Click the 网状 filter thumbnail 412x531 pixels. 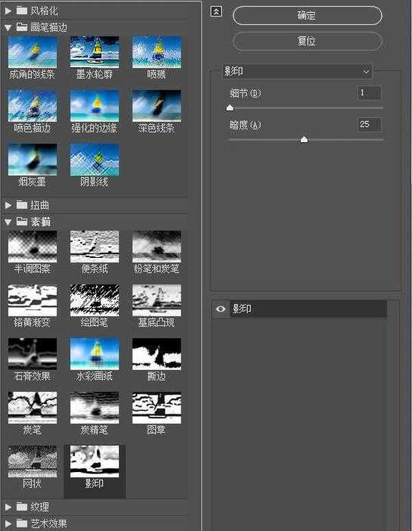pyautogui.click(x=32, y=462)
